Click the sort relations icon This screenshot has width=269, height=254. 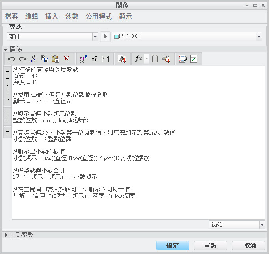182,59
